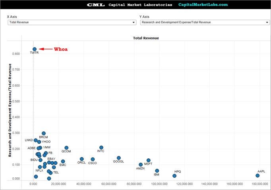The image size is (271, 190).
Task: Select the YHOO data point
Action: click(x=39, y=142)
